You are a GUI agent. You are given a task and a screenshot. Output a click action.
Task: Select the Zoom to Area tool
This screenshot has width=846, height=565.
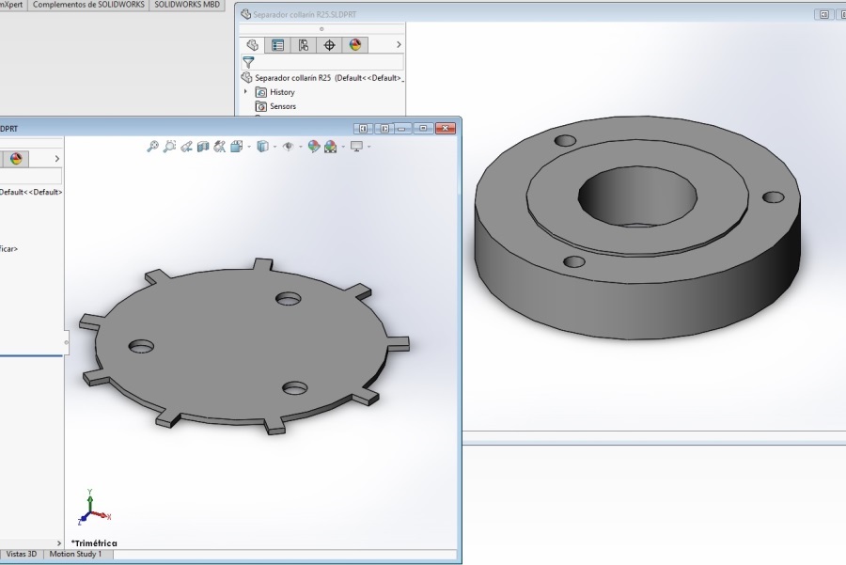pos(169,146)
